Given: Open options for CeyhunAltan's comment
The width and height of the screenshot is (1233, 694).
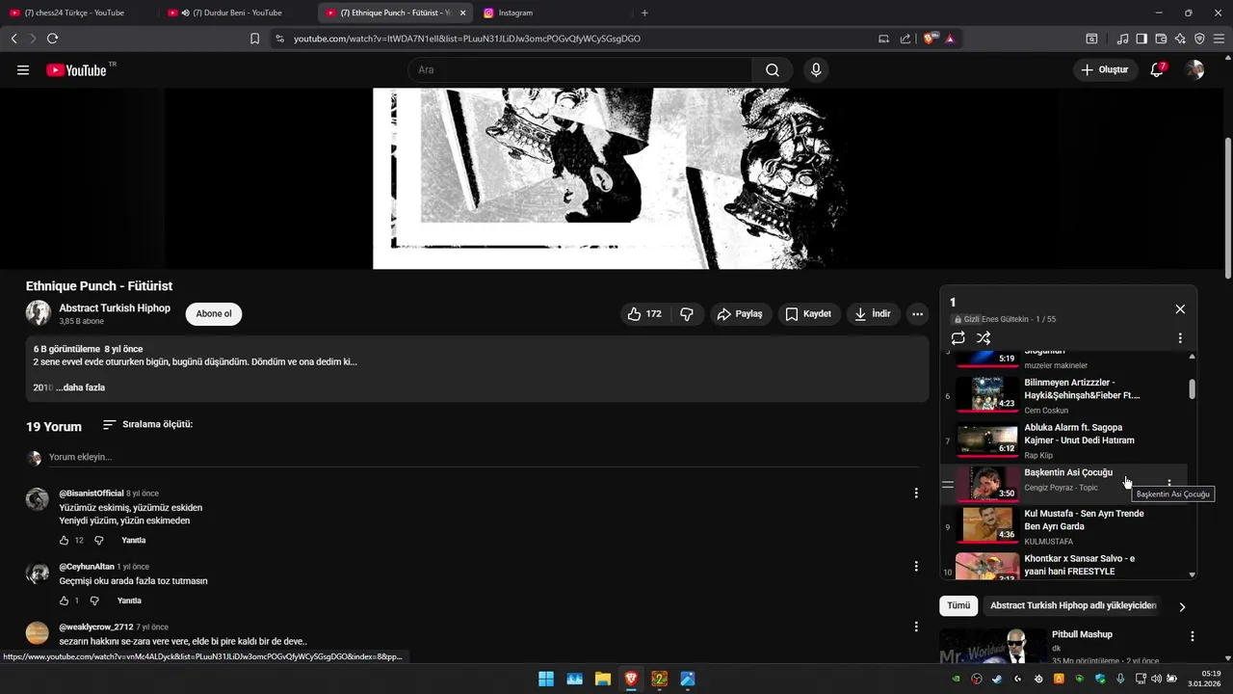Looking at the screenshot, I should pyautogui.click(x=916, y=567).
